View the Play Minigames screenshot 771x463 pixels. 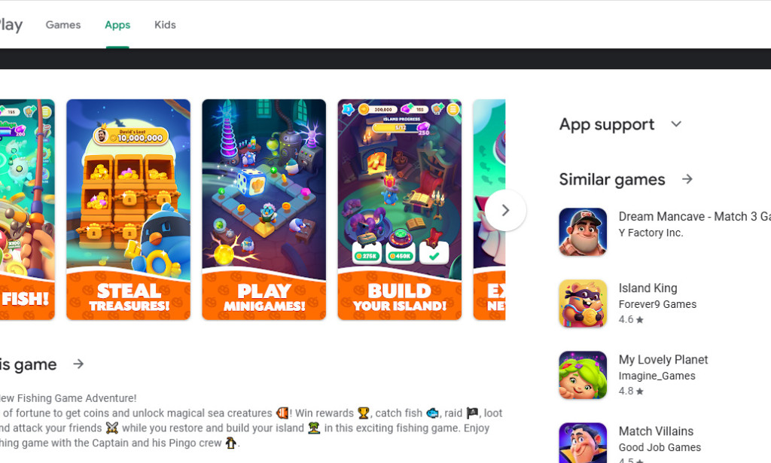tap(264, 210)
